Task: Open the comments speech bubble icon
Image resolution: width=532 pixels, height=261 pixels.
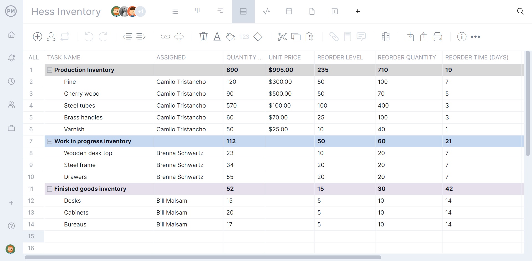Action: (361, 37)
